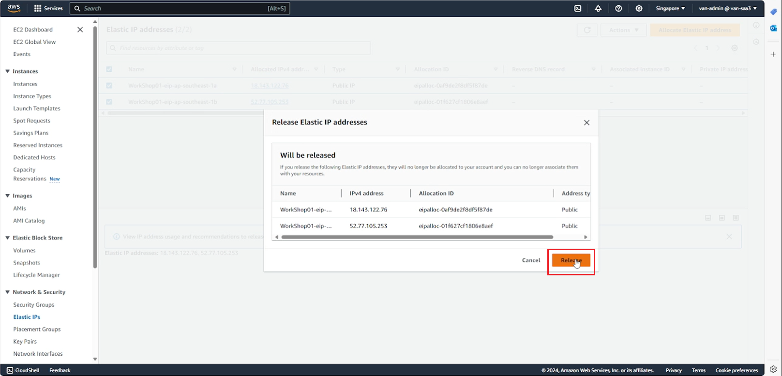Viewport: 782px width, 376px height.
Task: Open Key Pairs in sidebar
Action: tap(25, 342)
